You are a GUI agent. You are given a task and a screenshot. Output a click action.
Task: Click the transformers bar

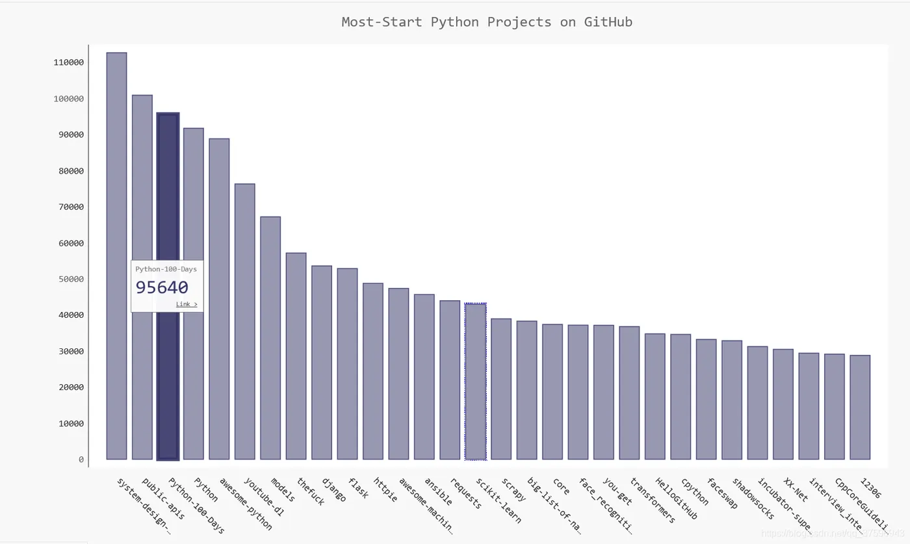click(629, 393)
